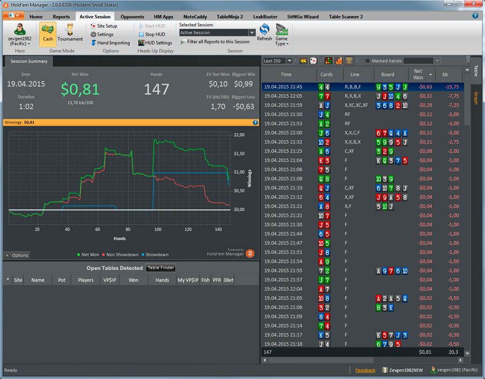Select Cash game mode
This screenshot has width=485, height=379.
[x=47, y=34]
